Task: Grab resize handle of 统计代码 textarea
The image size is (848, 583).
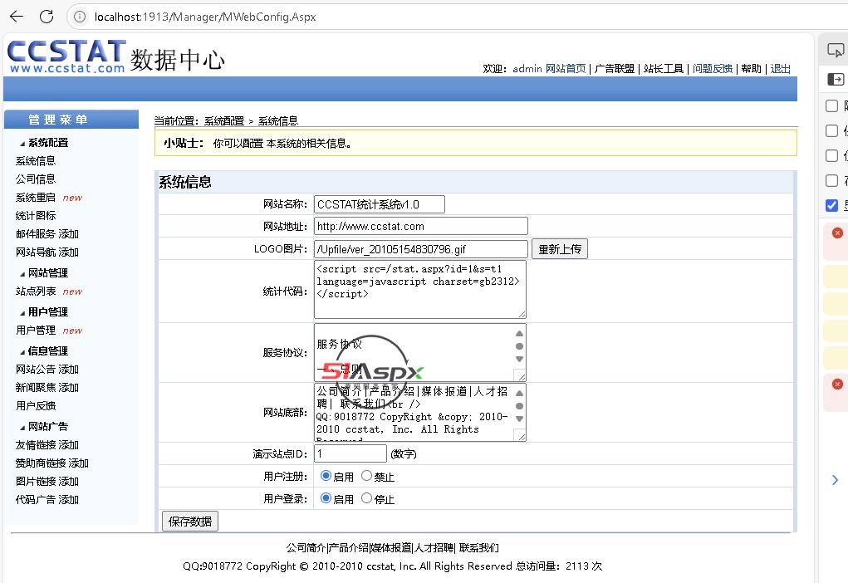Action: click(522, 314)
